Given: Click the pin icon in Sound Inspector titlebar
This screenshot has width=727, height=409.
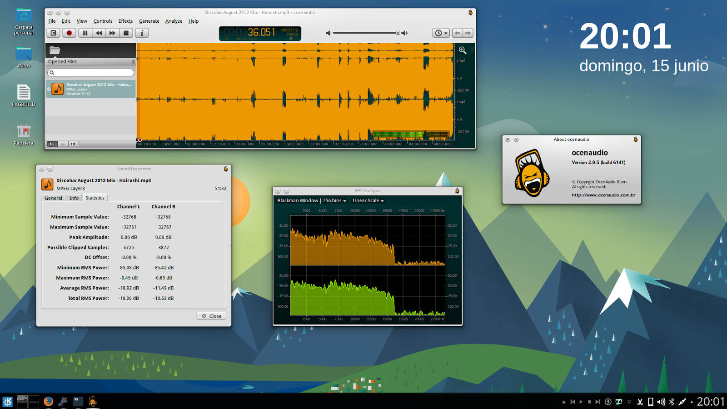Looking at the screenshot, I should (x=226, y=169).
